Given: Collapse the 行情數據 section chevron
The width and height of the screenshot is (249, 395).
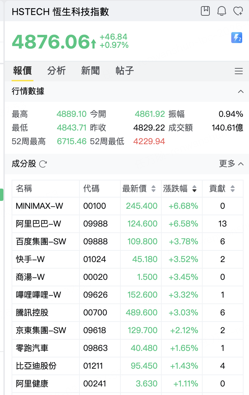Looking at the screenshot, I should pyautogui.click(x=241, y=92).
